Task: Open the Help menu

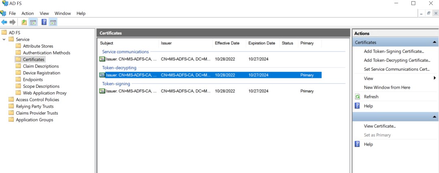Action: coord(81,13)
